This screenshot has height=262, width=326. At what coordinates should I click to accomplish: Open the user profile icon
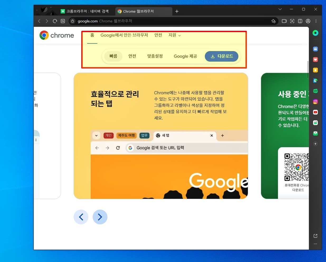[308, 21]
